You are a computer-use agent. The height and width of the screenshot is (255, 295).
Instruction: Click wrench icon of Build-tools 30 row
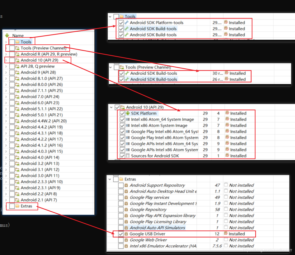[127, 73]
